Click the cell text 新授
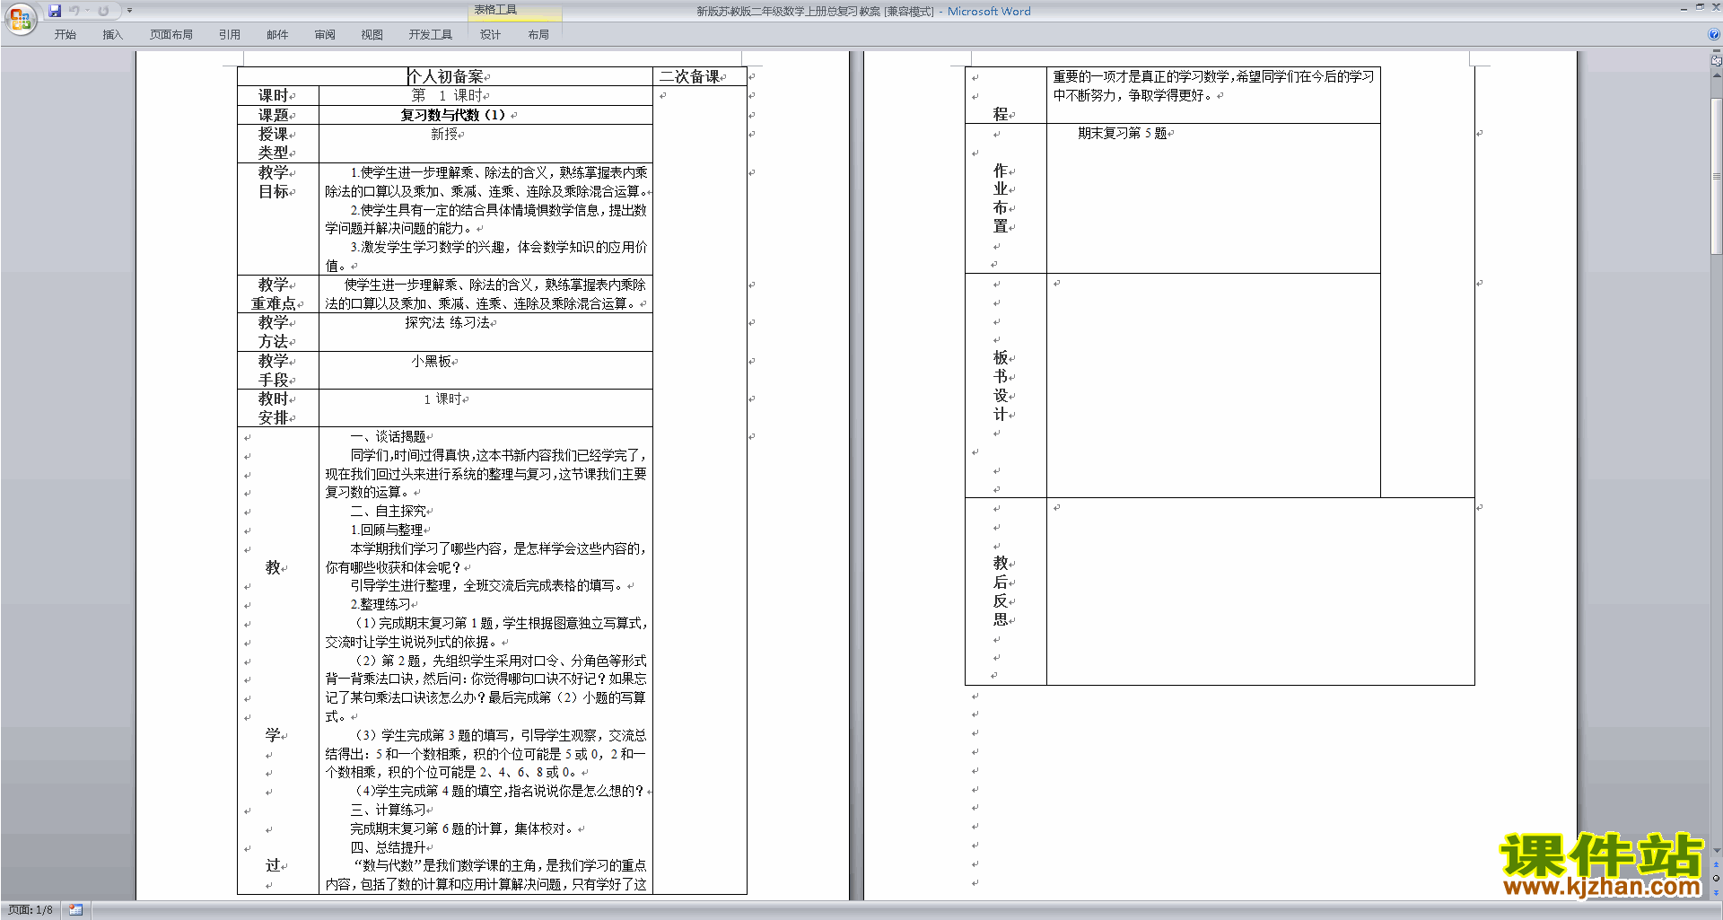 click(444, 134)
